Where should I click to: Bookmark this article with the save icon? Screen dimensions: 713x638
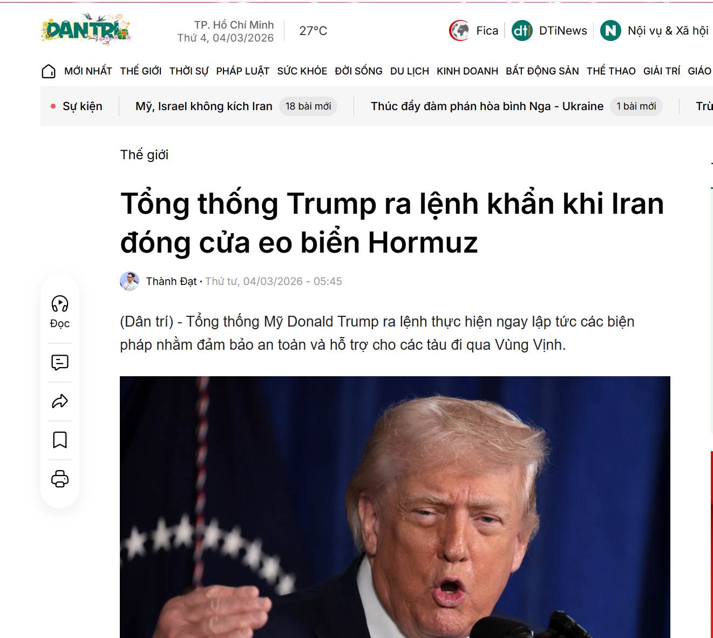coord(60,440)
